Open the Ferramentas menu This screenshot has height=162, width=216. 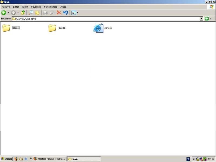(51, 6)
